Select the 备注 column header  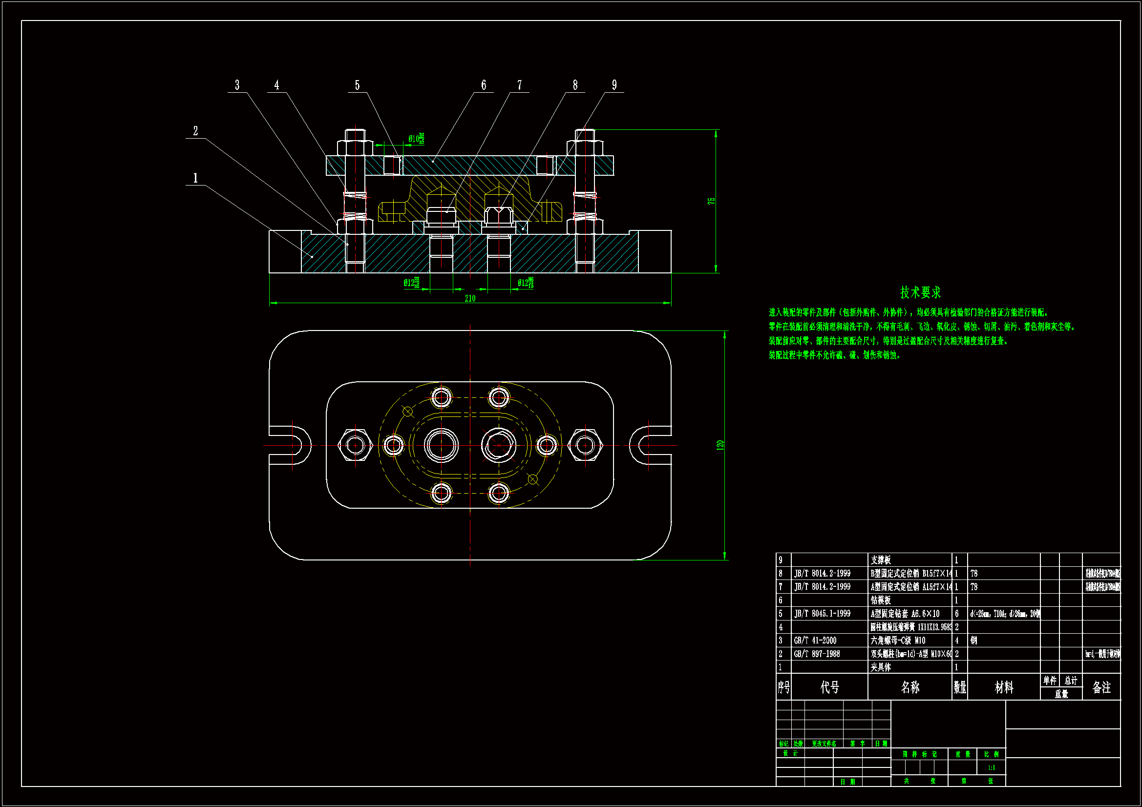(1101, 687)
